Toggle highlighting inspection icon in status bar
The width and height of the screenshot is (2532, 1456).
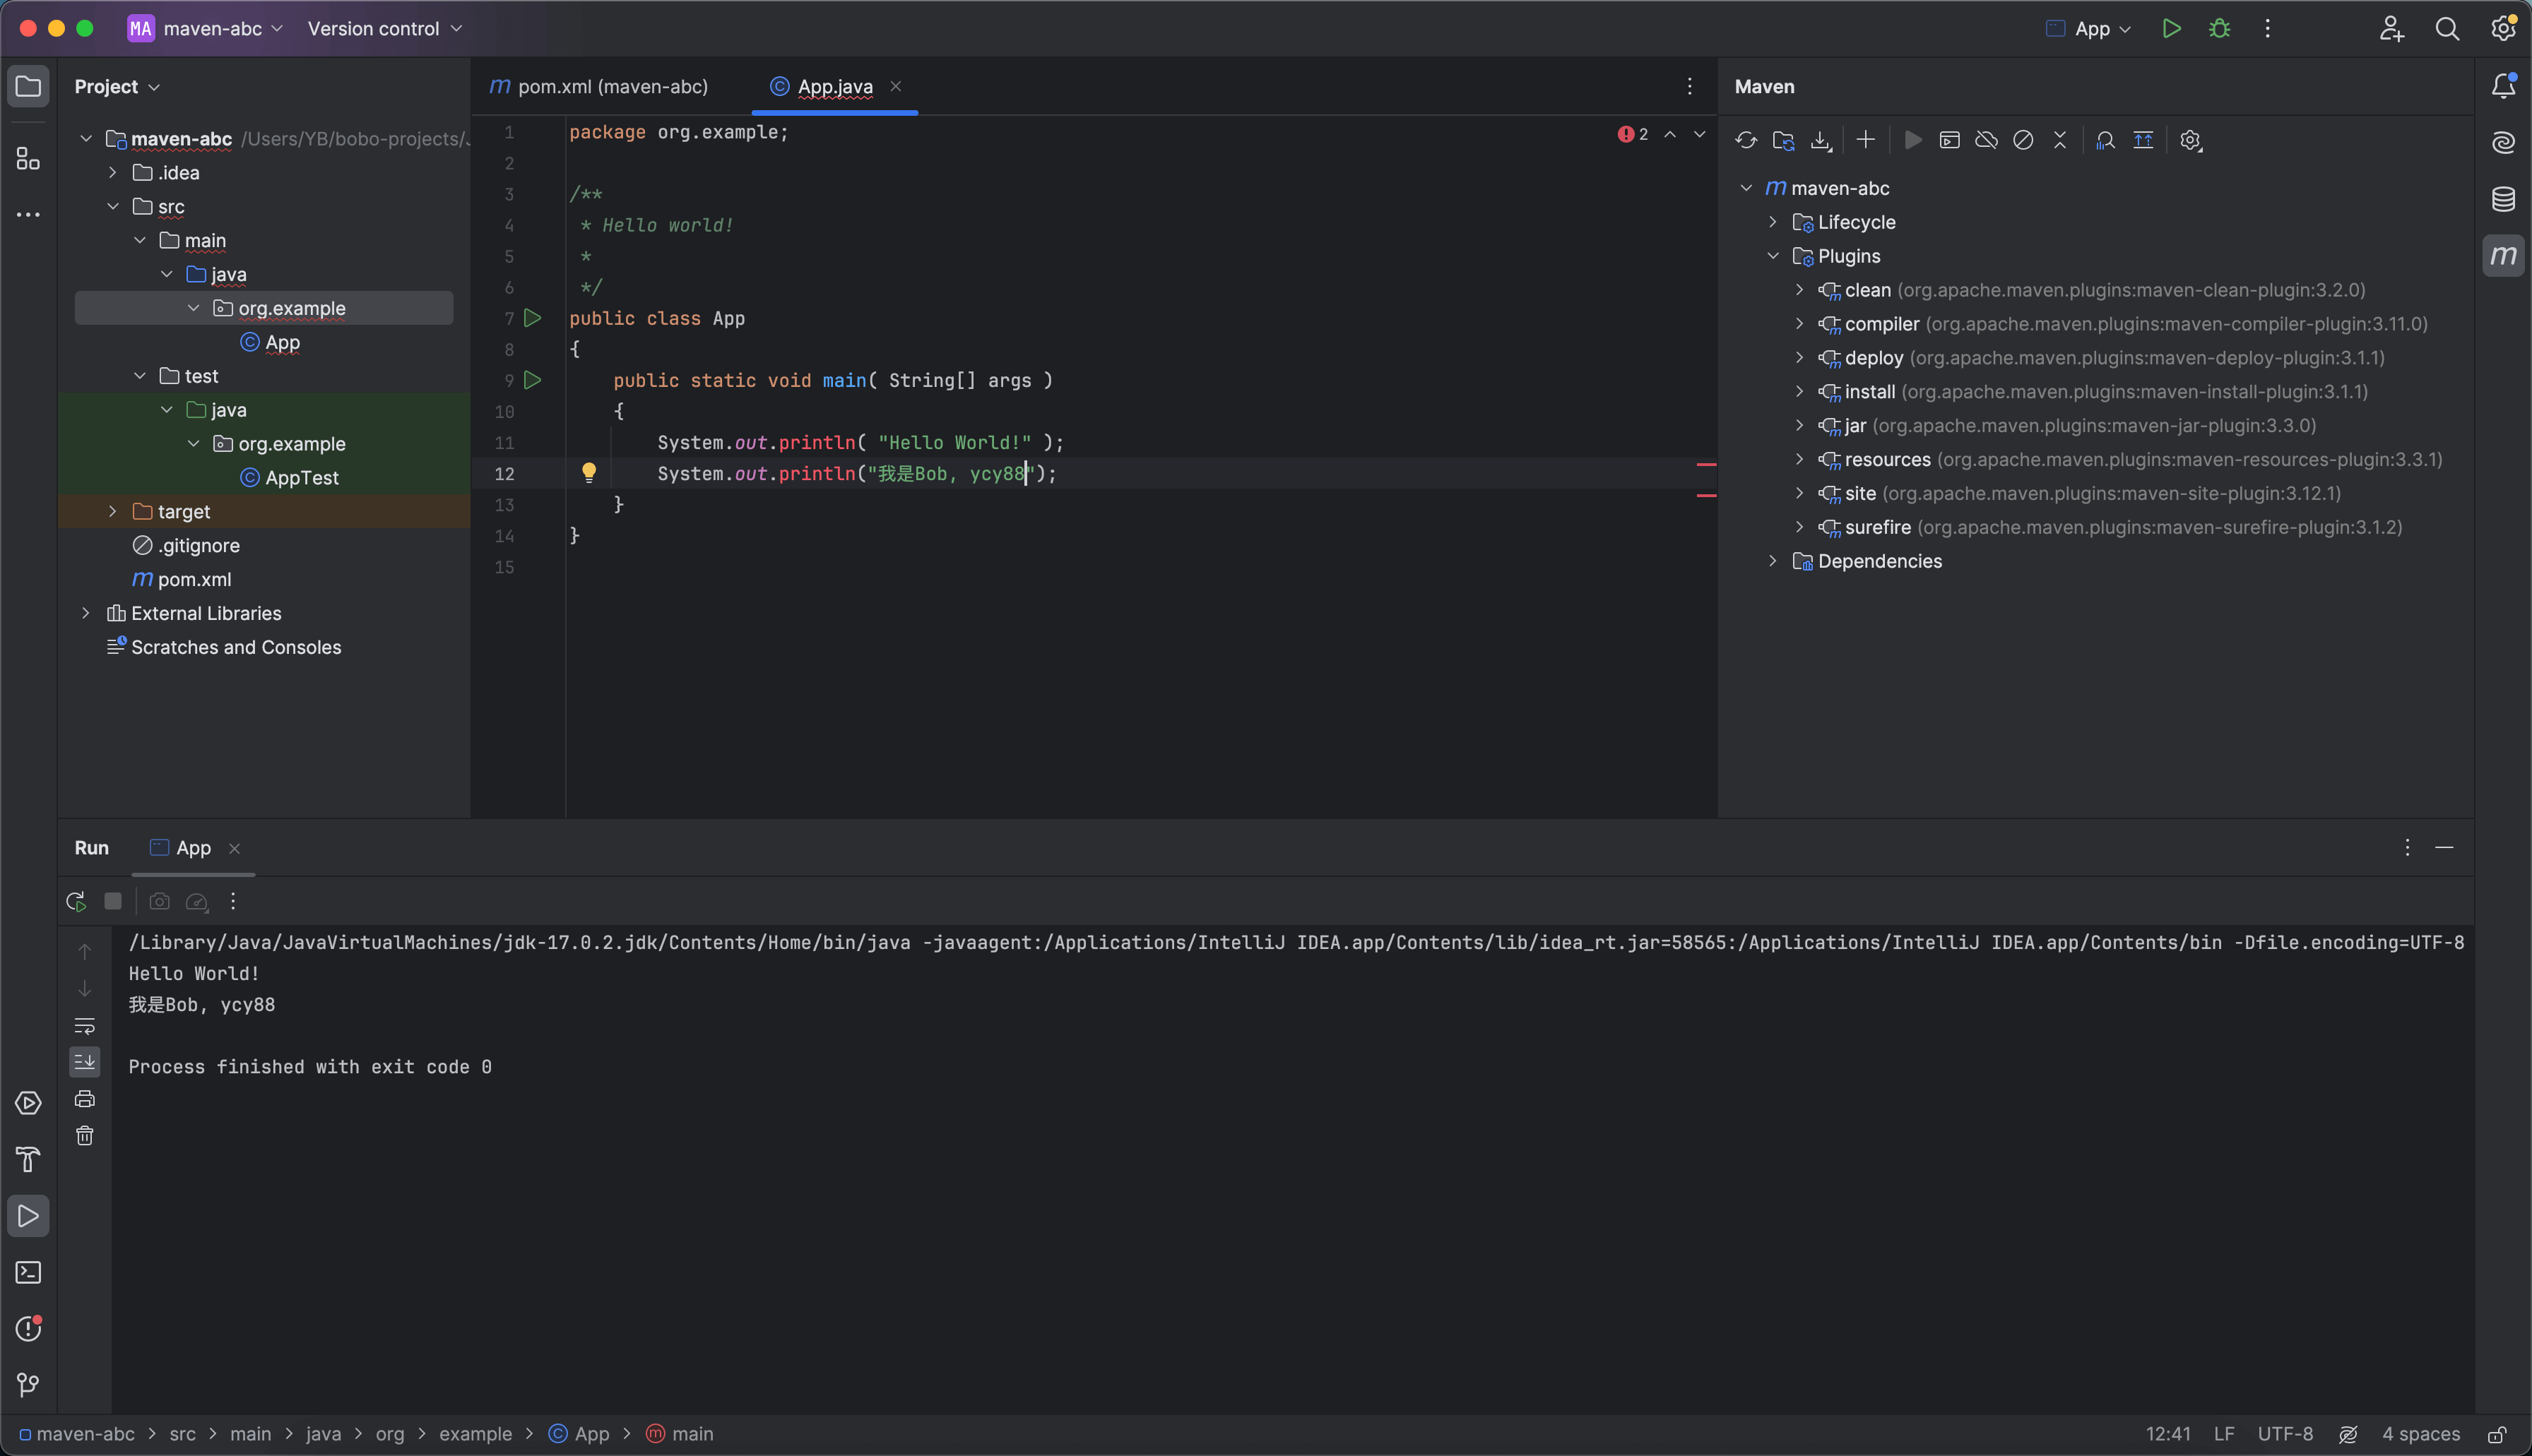pyautogui.click(x=2349, y=1434)
